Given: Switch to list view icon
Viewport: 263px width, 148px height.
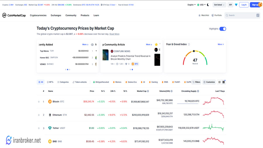Looking at the screenshot, I should point(219,82).
